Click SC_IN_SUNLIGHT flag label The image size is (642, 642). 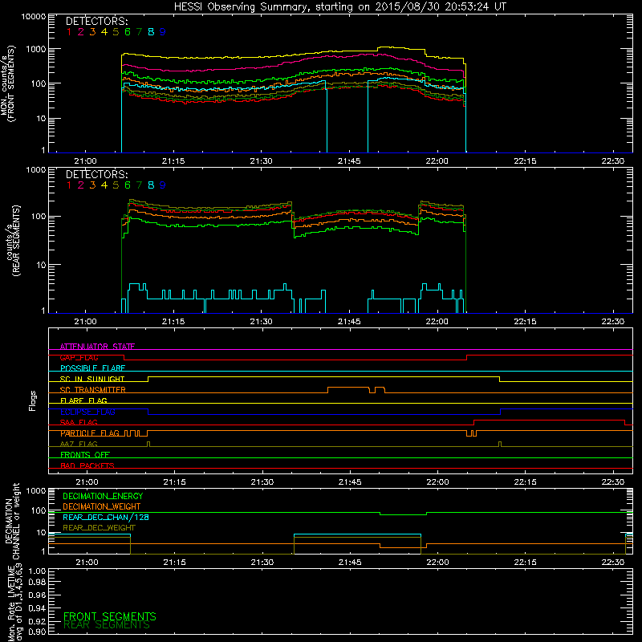tap(92, 379)
